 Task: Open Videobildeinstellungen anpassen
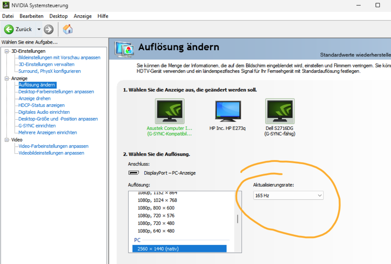[x=51, y=153]
